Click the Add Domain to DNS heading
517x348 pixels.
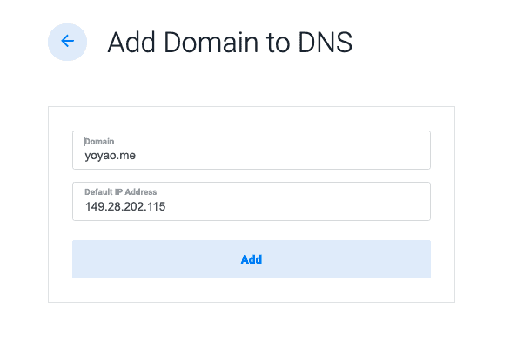click(230, 42)
